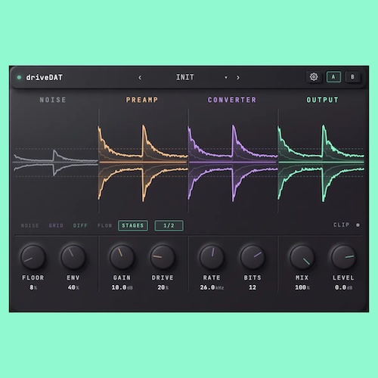
Task: Click the NOISE section header
Action: pyautogui.click(x=53, y=100)
